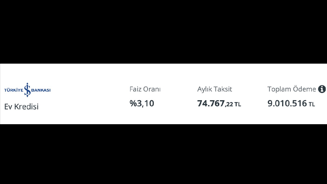Viewport: 327px width, 184px height.
Task: Click the Ödeme word in the total label
Action: [x=305, y=89]
